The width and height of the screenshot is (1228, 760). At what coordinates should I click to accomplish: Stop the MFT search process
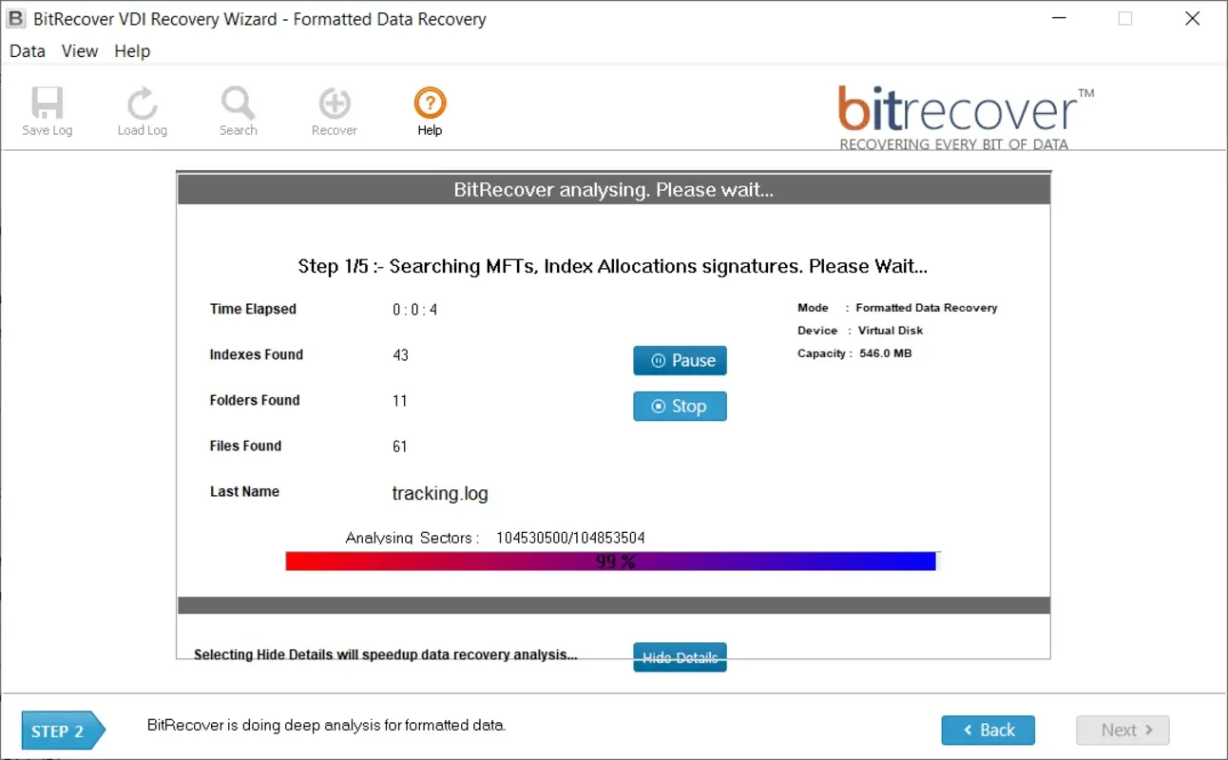680,406
